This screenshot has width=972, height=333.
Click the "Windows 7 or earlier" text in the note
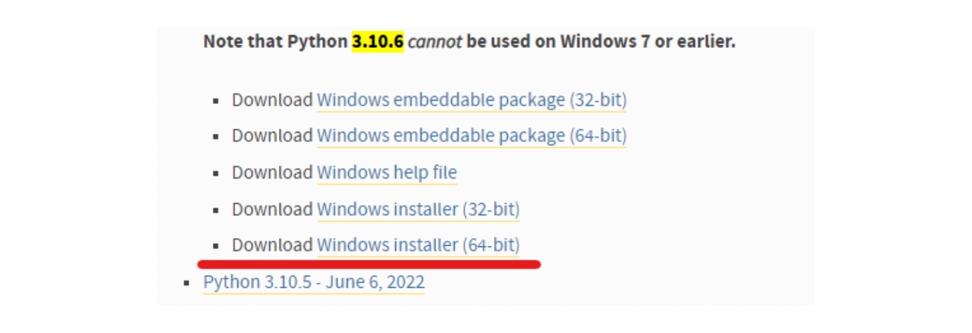tap(647, 41)
